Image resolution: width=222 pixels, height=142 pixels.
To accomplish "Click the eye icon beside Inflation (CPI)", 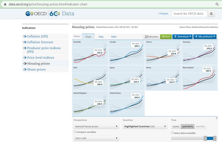I will [25, 36].
